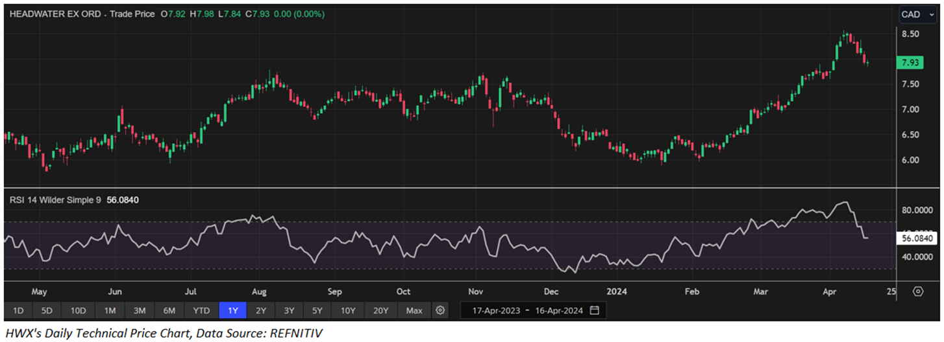This screenshot has height=342, width=944.
Task: Switch chart to 3M range
Action: click(140, 310)
